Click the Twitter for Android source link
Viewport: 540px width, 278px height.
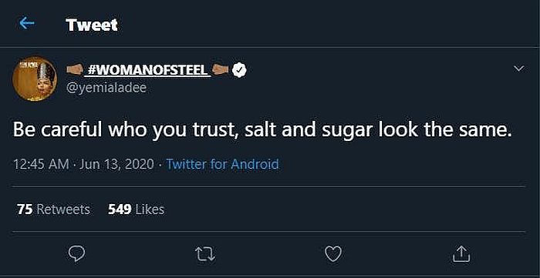click(222, 164)
